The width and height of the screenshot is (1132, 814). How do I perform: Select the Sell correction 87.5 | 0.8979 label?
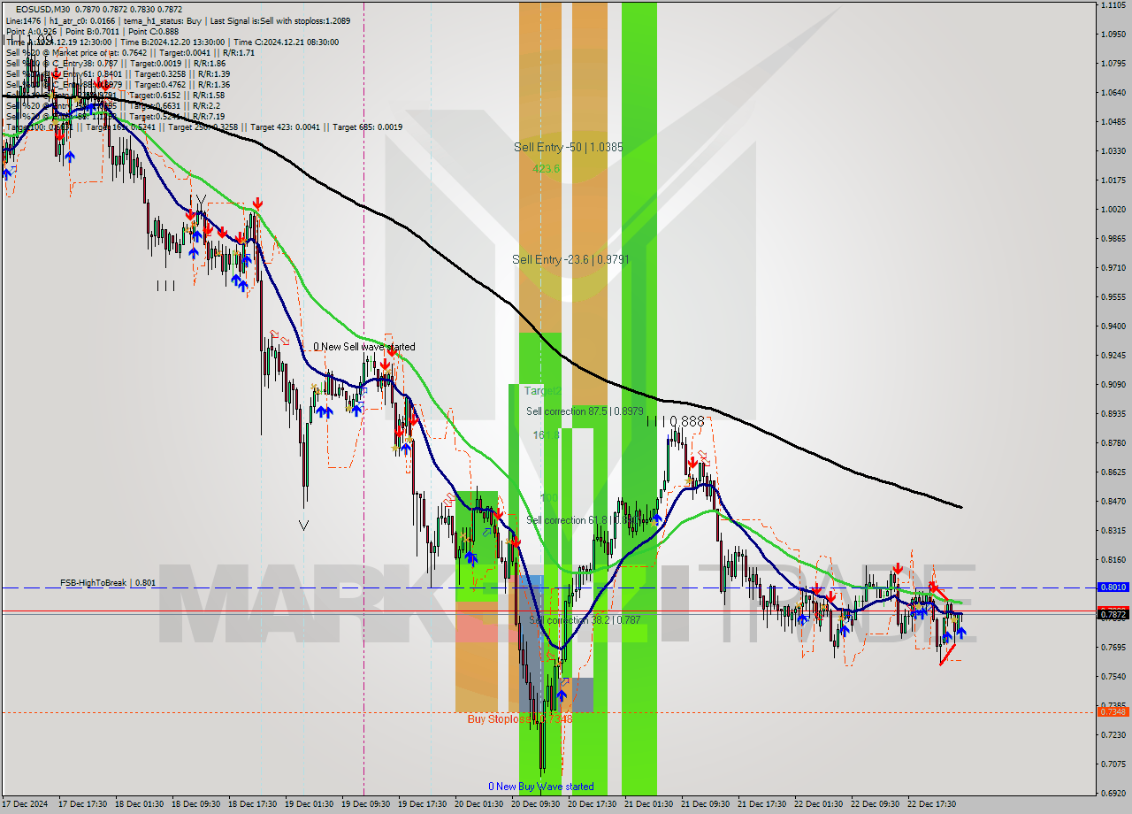585,411
